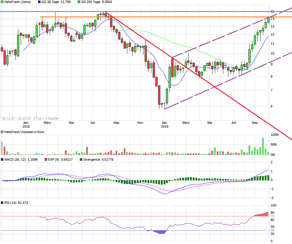Click the 100M label on volume axis
The image size is (292, 244).
point(275,135)
